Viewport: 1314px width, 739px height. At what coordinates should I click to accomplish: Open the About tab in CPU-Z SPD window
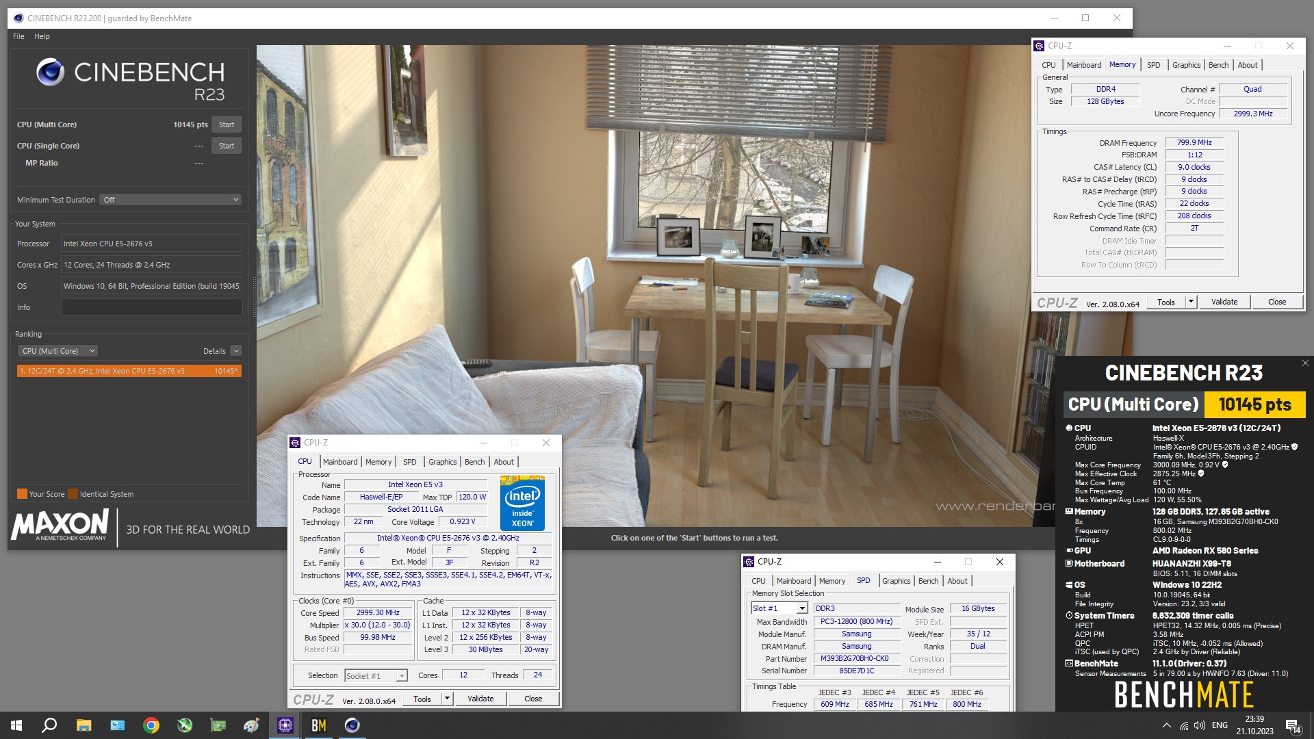[957, 581]
